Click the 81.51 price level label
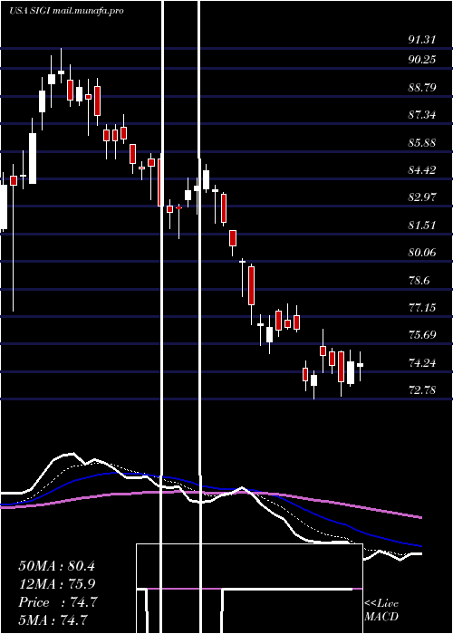 [422, 225]
